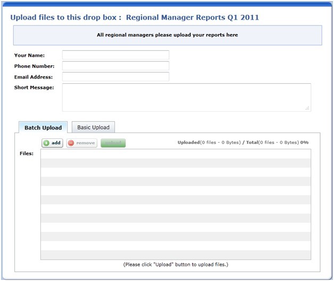Viewport: 334px width, 281px height.
Task: Click the 'Your Name:' label
Action: click(x=29, y=55)
